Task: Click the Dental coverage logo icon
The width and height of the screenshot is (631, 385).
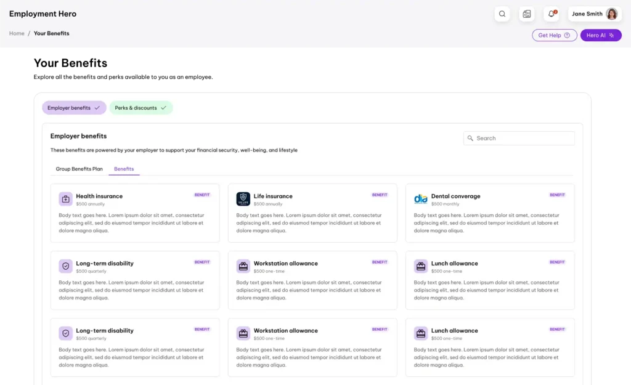Action: 420,198
